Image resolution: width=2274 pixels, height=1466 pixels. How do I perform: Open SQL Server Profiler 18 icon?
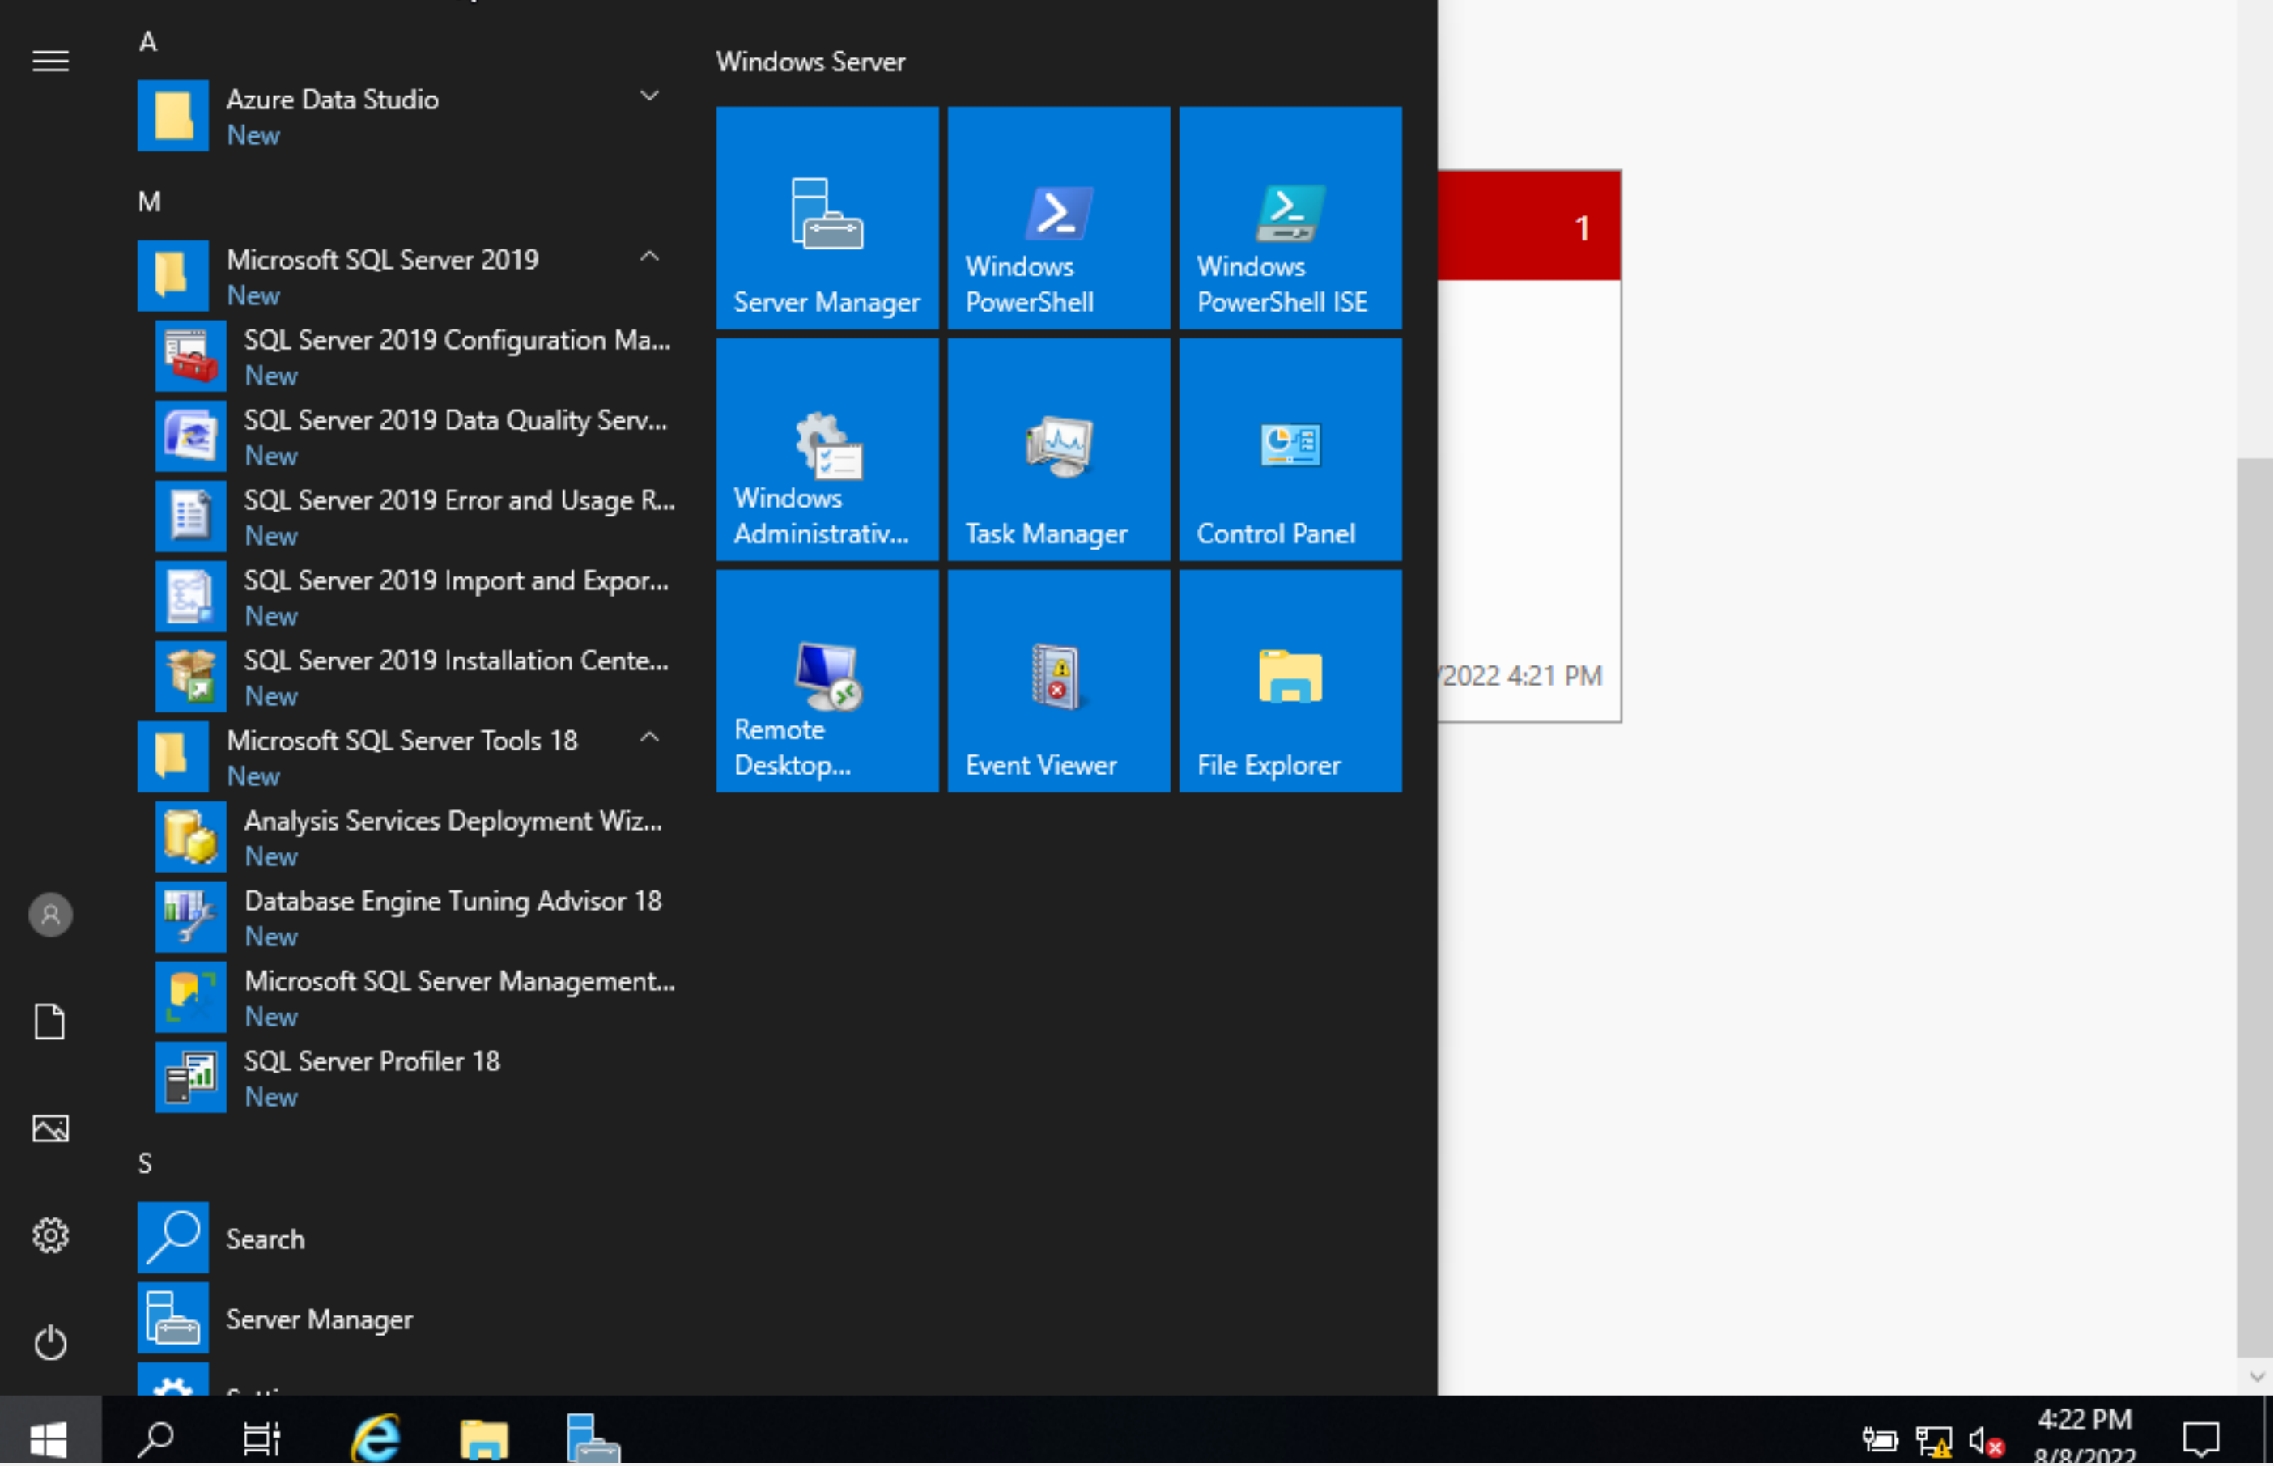190,1077
